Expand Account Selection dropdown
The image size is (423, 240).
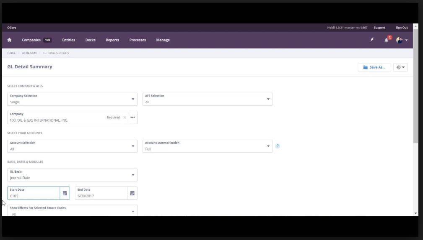point(72,146)
